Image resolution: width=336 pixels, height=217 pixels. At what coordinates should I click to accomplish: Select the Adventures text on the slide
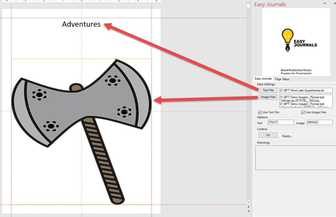tap(81, 24)
